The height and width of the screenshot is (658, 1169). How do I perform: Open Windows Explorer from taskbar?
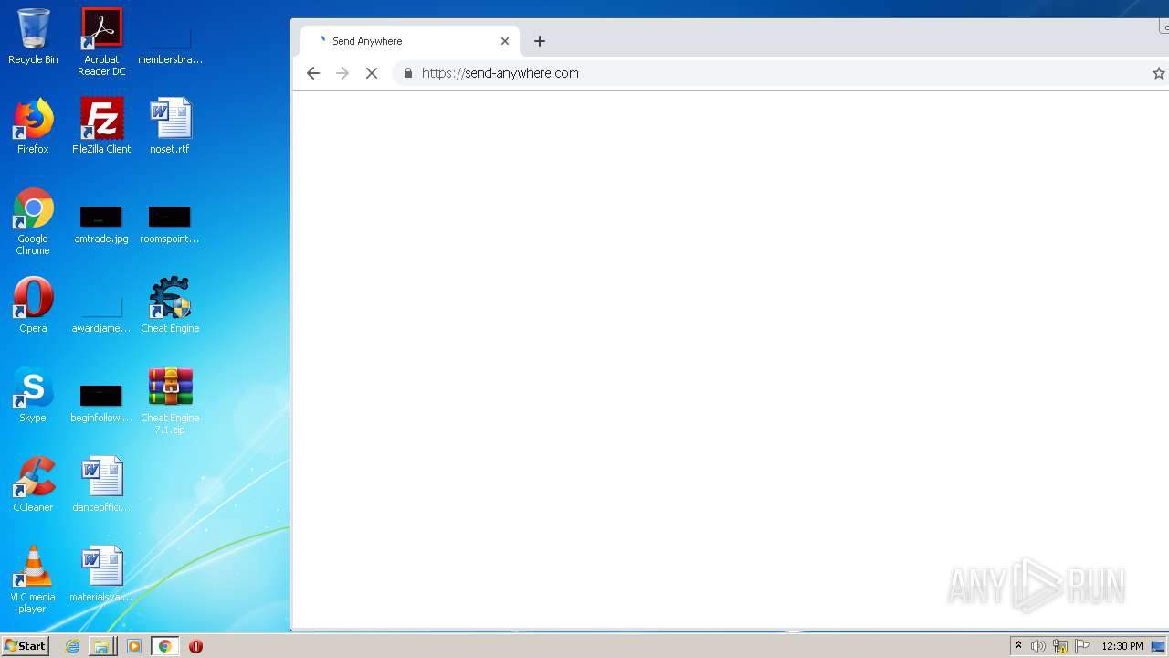point(102,646)
